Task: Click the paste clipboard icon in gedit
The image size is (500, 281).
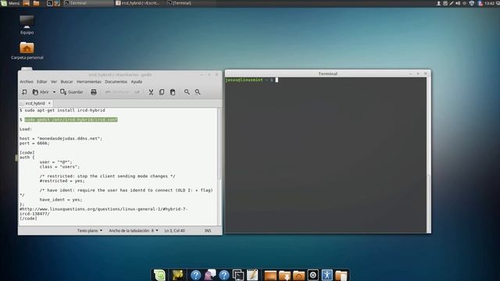Action: 173,92
